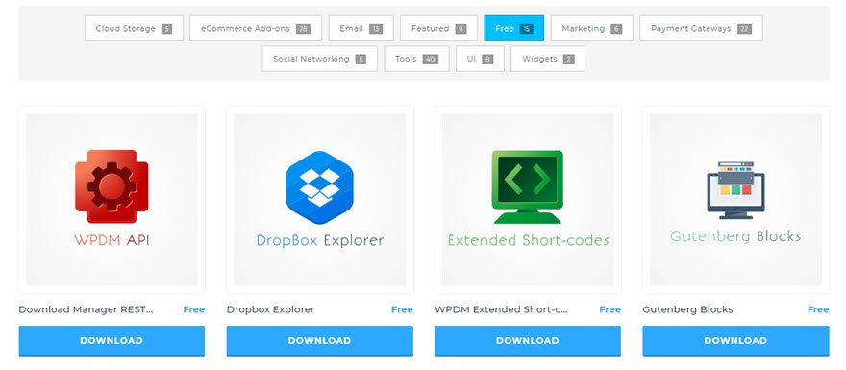
Task: Click the green Extended Short-codes monitor icon
Action: click(x=527, y=186)
